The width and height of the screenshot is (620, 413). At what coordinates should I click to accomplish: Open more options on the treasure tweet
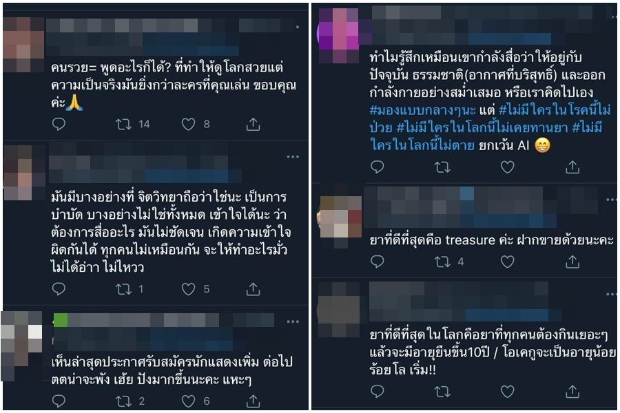click(x=611, y=200)
